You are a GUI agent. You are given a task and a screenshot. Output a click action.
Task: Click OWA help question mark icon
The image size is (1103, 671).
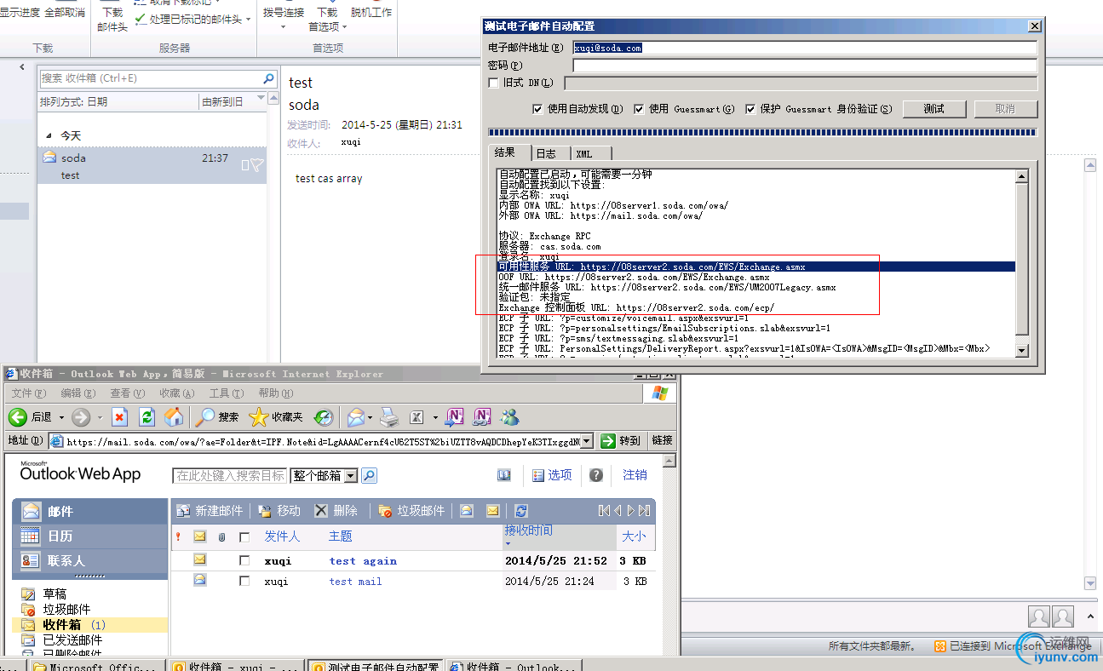coord(596,475)
